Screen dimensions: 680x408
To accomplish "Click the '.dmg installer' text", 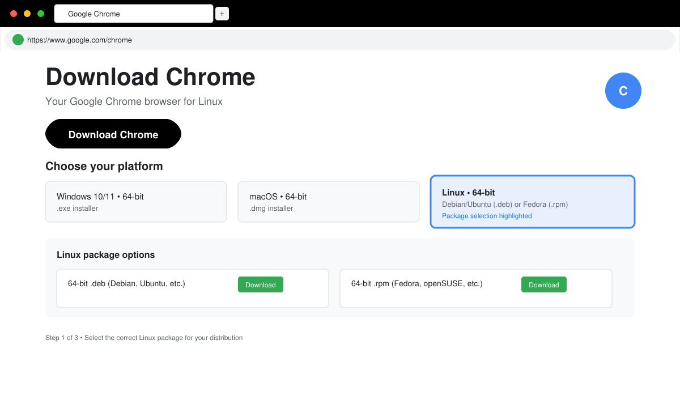I will point(271,209).
